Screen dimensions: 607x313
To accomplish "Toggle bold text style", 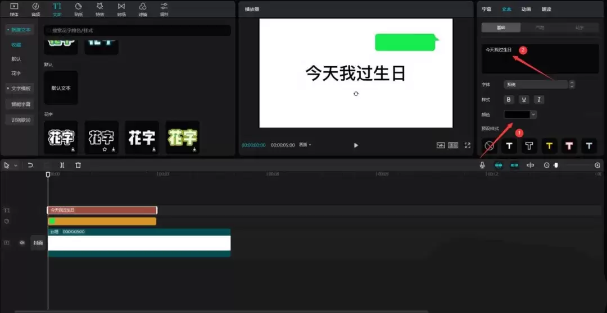I will coord(509,100).
